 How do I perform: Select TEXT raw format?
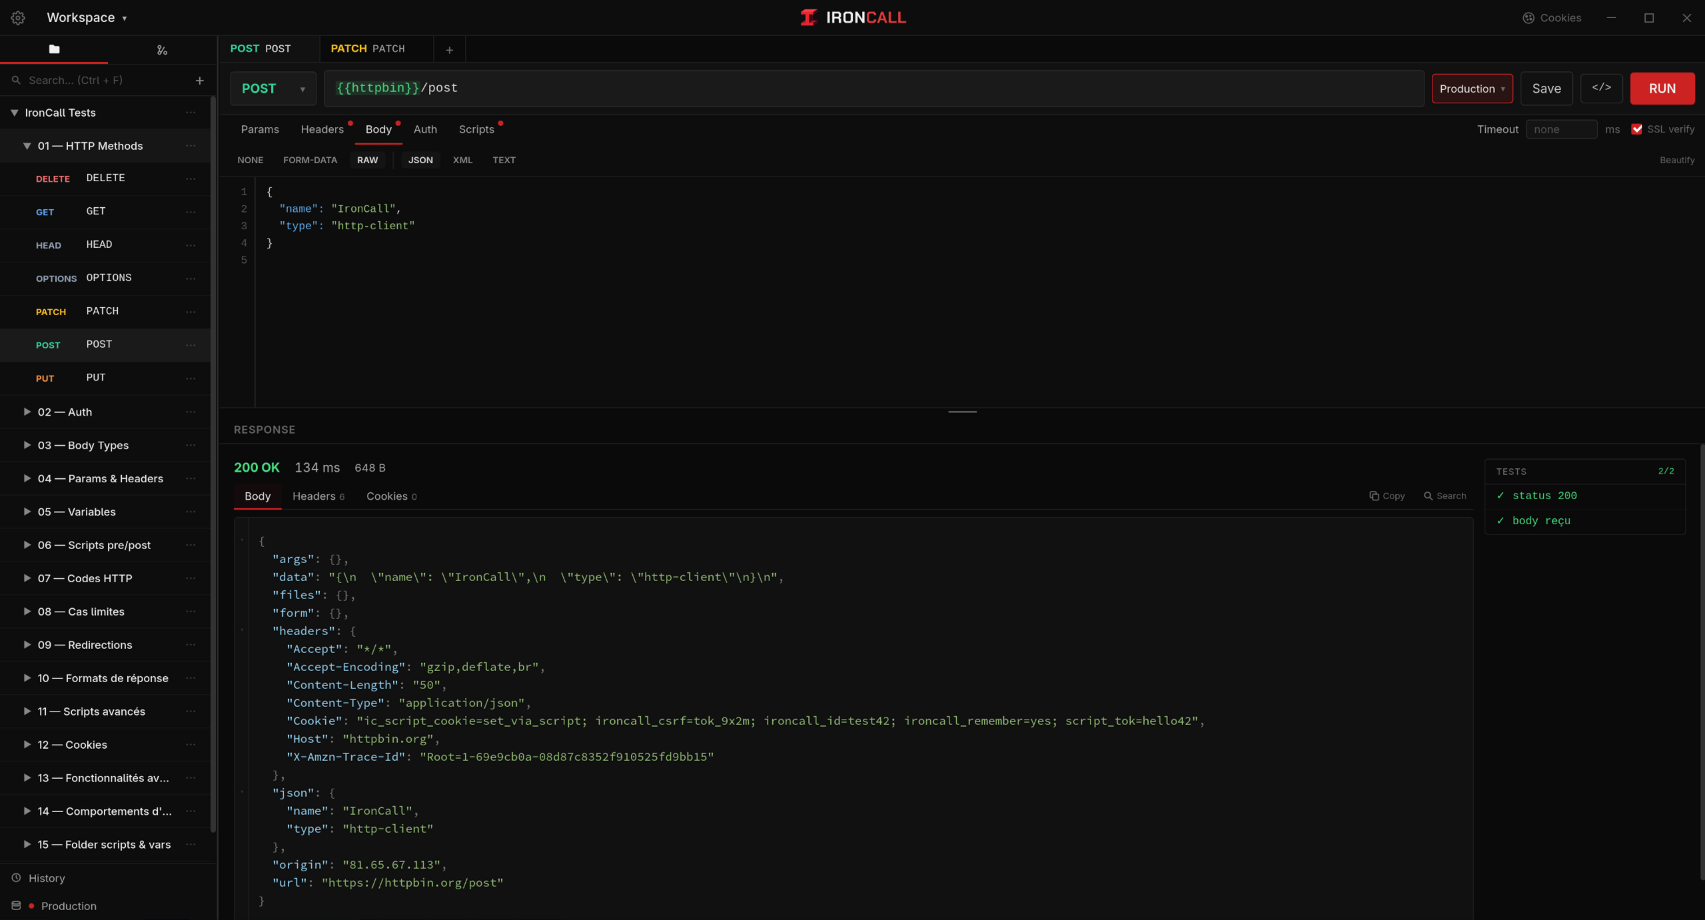click(504, 161)
